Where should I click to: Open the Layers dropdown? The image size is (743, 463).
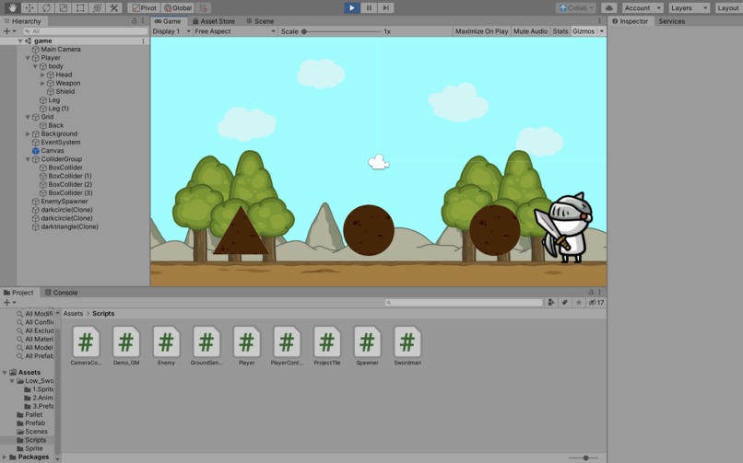point(689,7)
